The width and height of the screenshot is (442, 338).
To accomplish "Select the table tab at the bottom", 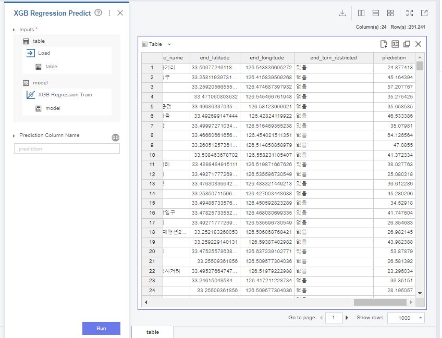I will pos(153,332).
